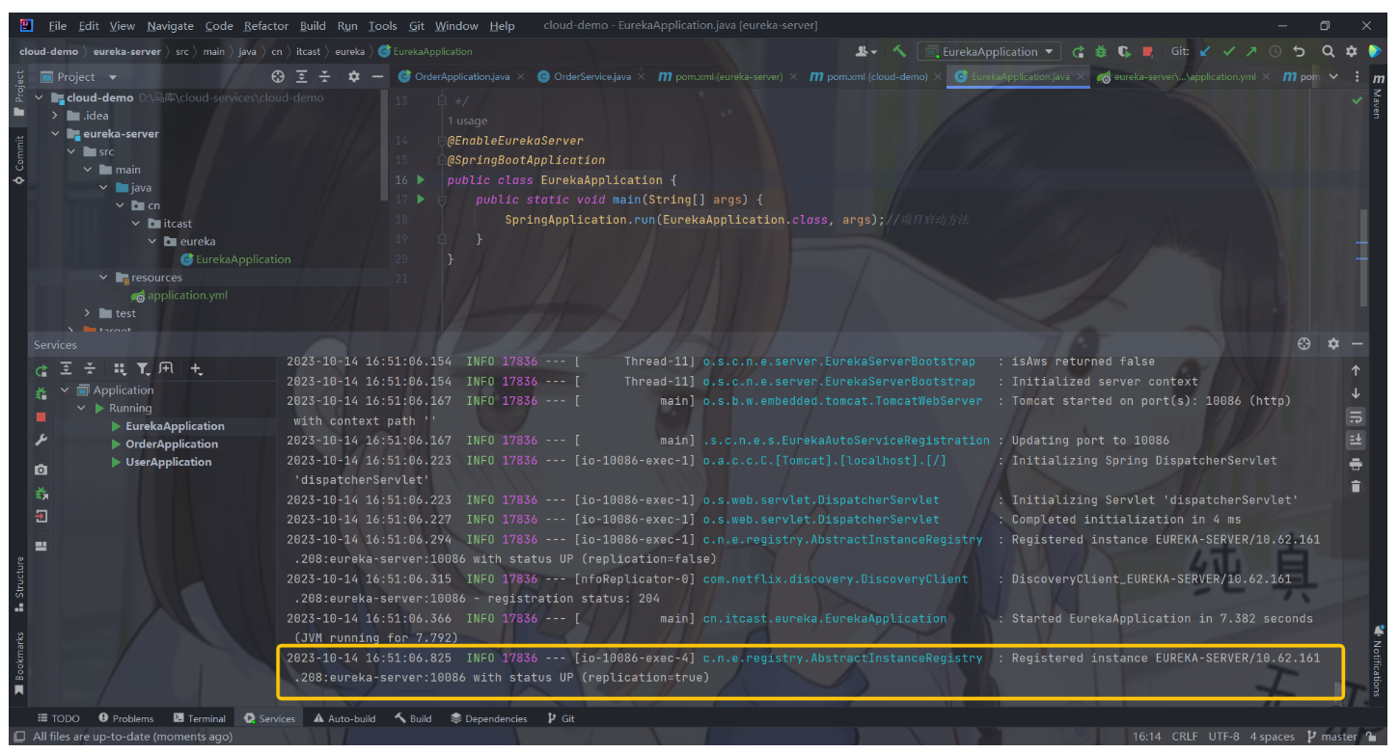Close the EurekaApplication.java tab
The image size is (1399, 753).
(x=1081, y=77)
